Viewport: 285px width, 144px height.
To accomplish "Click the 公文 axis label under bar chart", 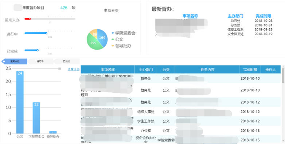I will (x=20, y=137).
